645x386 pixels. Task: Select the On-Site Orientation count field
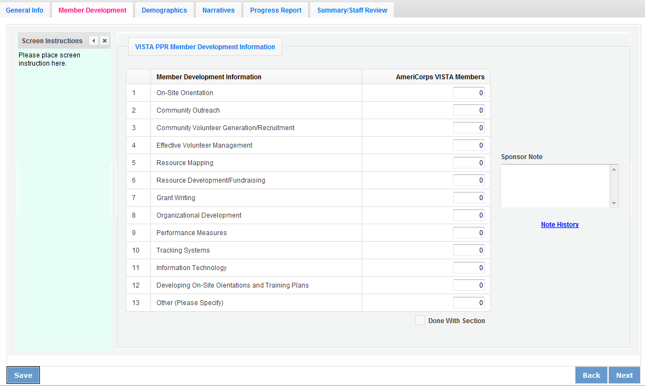[468, 93]
